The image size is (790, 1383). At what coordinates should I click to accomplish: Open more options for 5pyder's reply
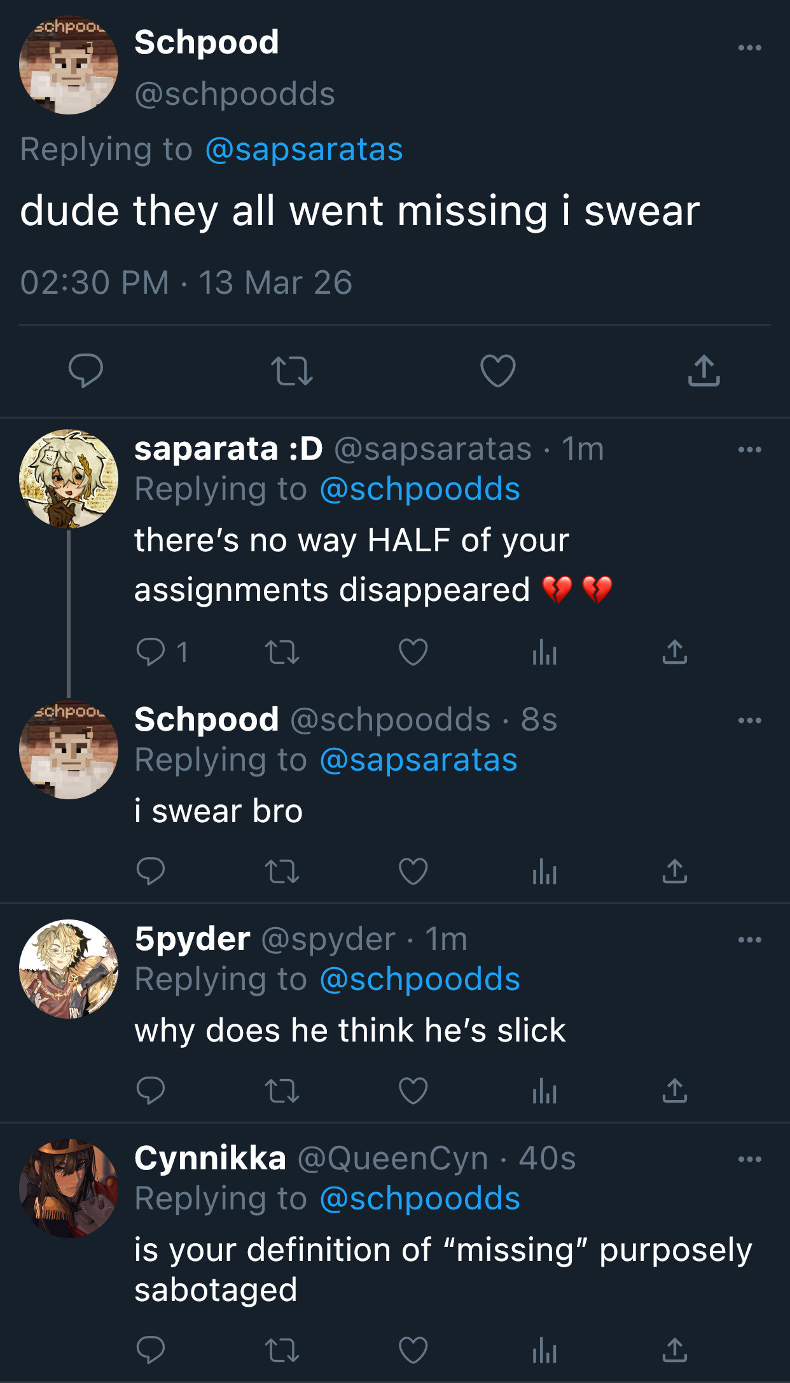click(x=750, y=940)
